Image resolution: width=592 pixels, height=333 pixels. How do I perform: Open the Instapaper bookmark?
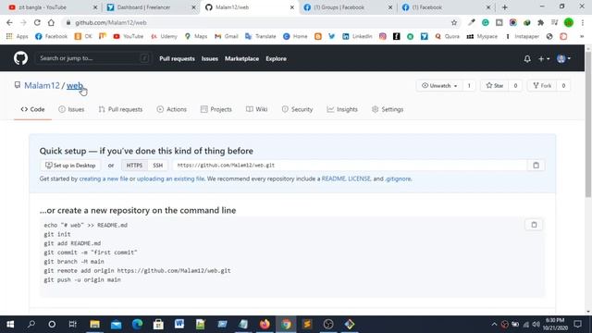point(523,36)
